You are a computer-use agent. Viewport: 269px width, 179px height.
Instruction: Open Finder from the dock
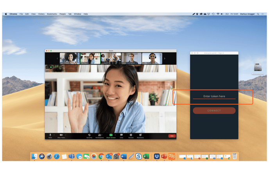[34, 156]
